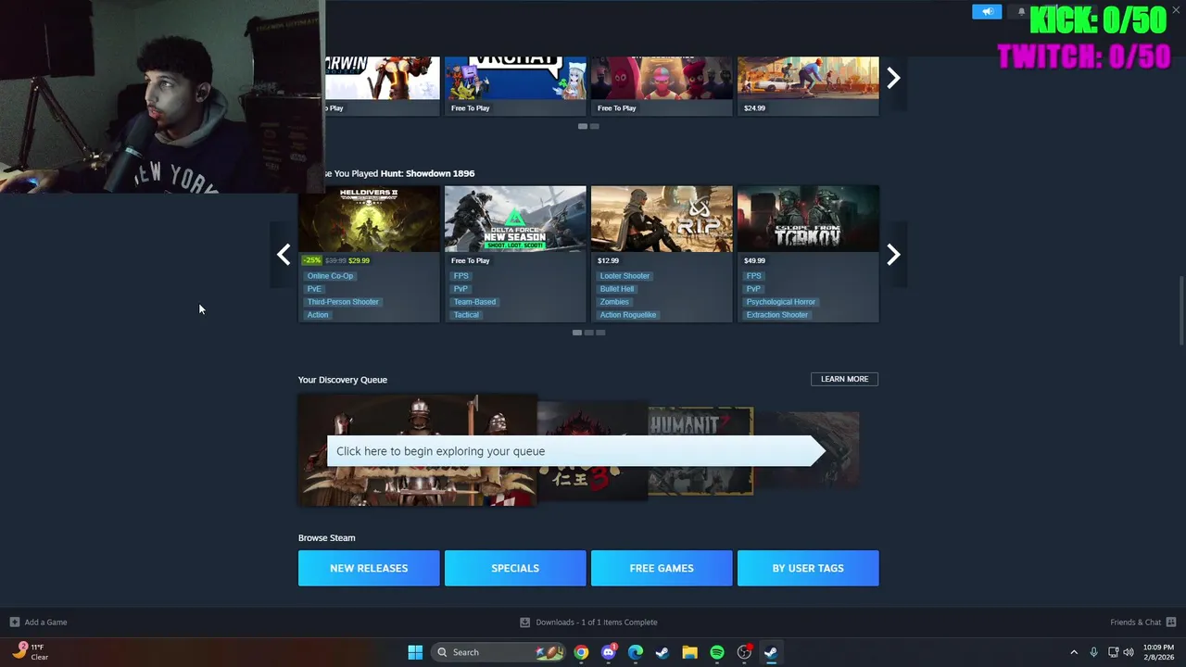1186x667 pixels.
Task: Click LEARN MORE about Discovery Queue
Action: [x=844, y=379]
